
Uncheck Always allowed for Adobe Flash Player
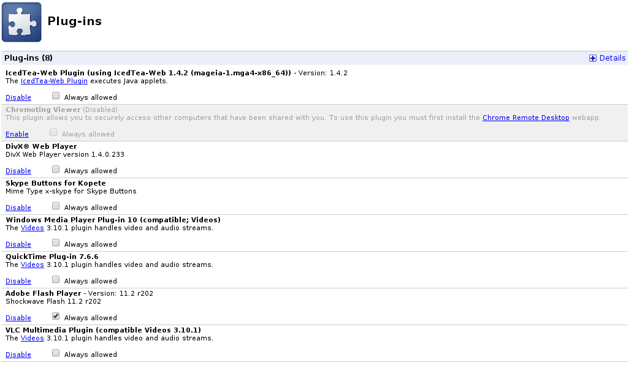coord(56,317)
